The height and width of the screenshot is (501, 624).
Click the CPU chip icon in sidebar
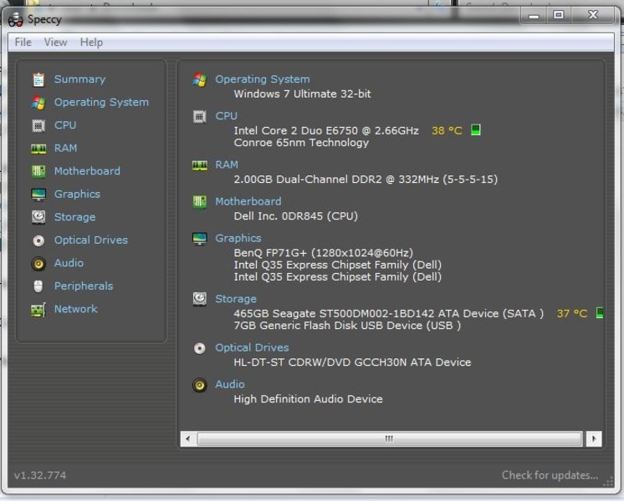tap(38, 125)
